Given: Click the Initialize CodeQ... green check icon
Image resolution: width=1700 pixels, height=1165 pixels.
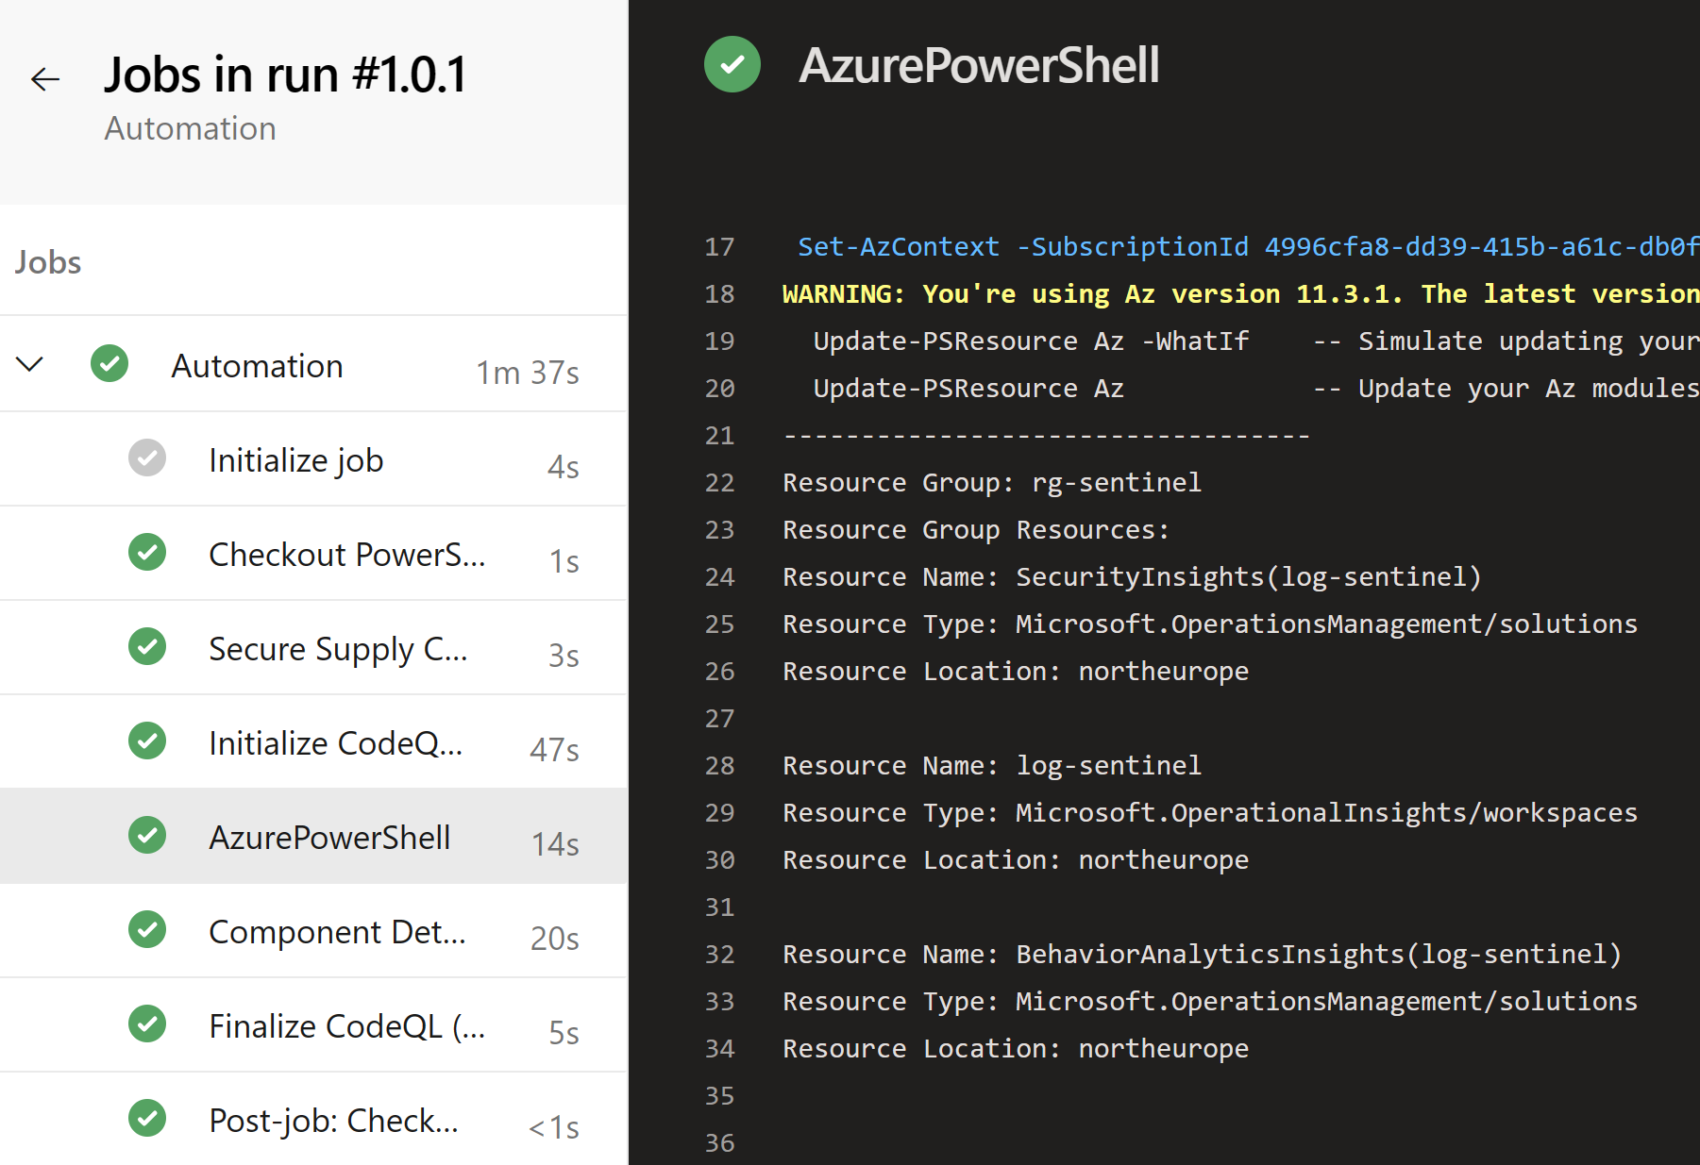Looking at the screenshot, I should (x=147, y=741).
